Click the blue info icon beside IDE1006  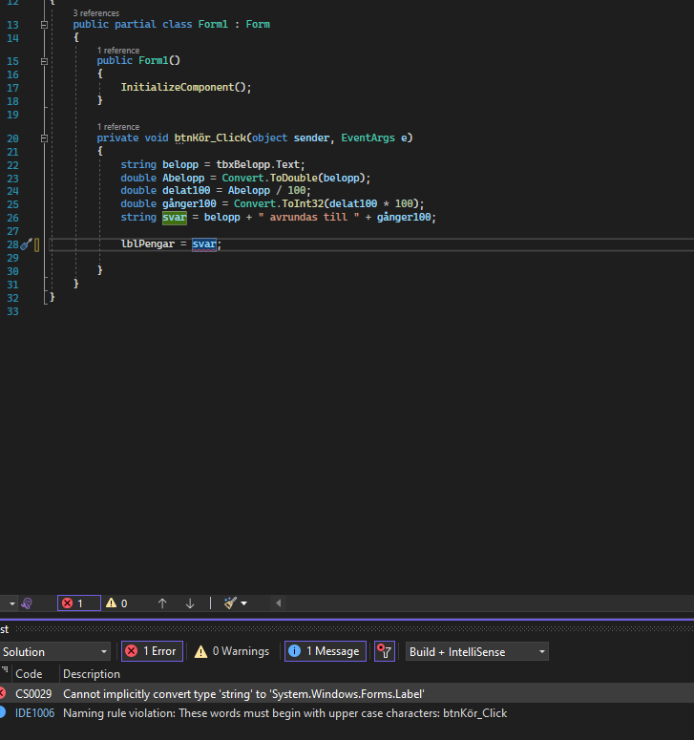(2, 713)
